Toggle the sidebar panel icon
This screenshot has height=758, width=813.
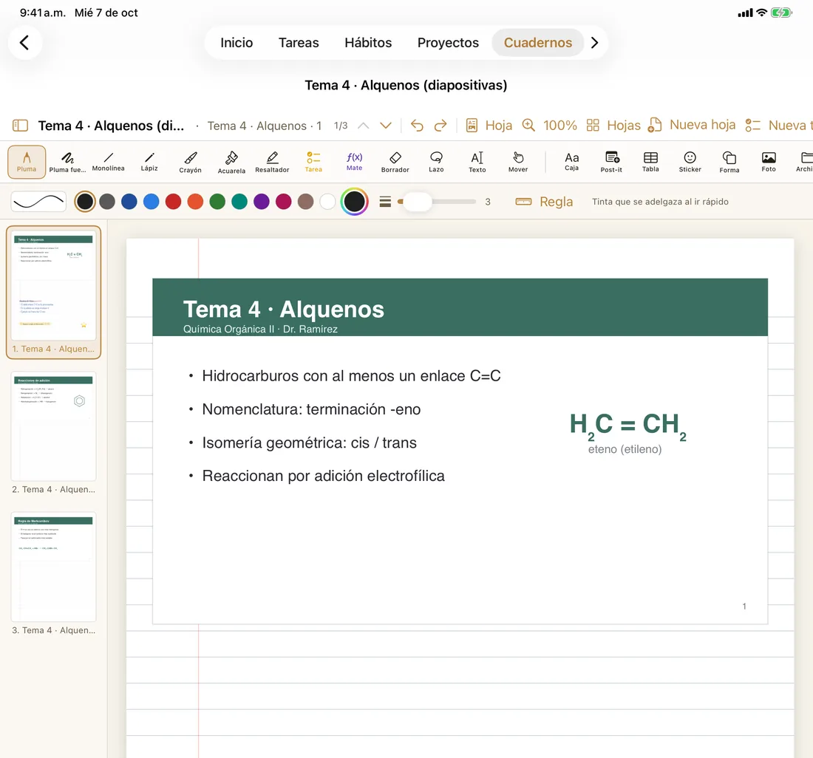click(x=20, y=126)
